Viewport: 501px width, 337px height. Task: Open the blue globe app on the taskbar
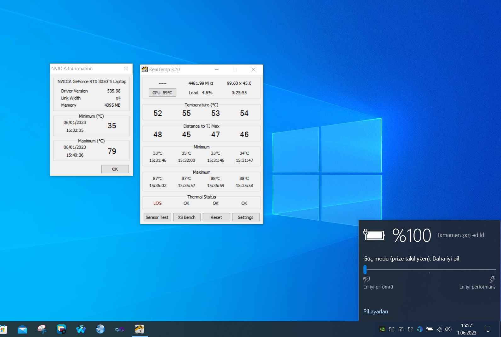[x=100, y=329]
